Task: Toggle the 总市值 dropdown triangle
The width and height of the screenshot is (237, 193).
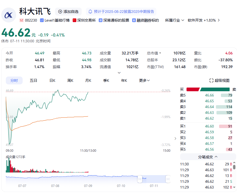Action: pyautogui.click(x=160, y=53)
